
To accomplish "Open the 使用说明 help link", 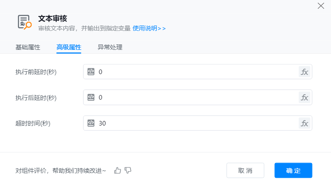I will point(149,28).
